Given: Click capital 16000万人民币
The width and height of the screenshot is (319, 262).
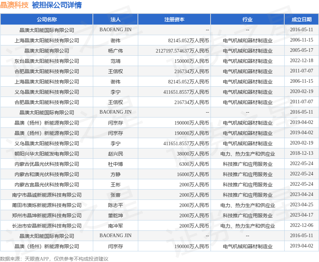Looking at the screenshot, I should point(193,174).
